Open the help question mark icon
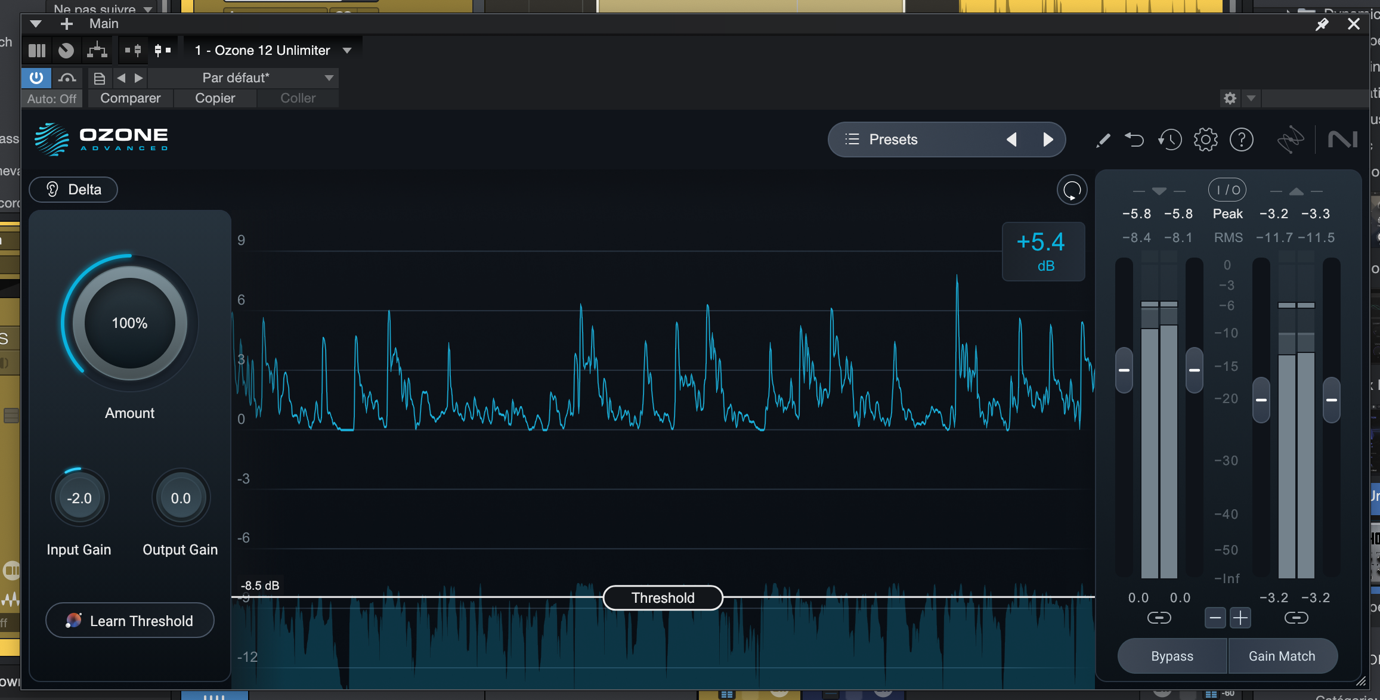This screenshot has height=700, width=1380. pos(1241,140)
